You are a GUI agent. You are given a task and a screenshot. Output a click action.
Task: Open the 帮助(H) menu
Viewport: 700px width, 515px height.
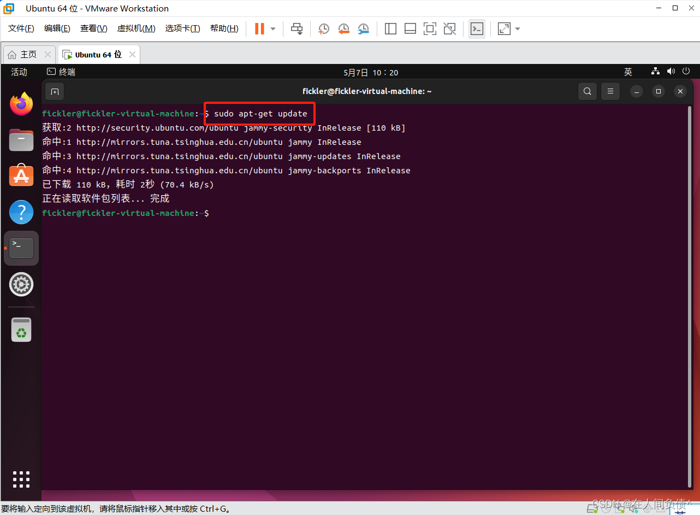(224, 28)
